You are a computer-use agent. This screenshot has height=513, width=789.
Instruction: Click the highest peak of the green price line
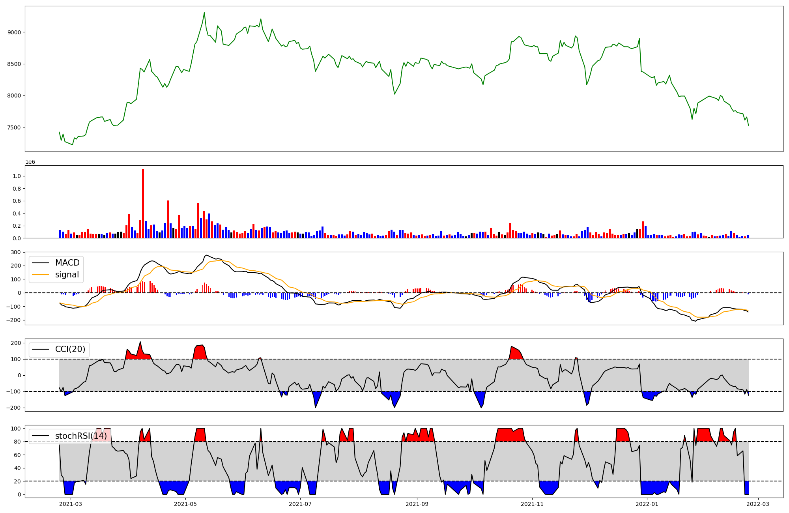tap(204, 13)
